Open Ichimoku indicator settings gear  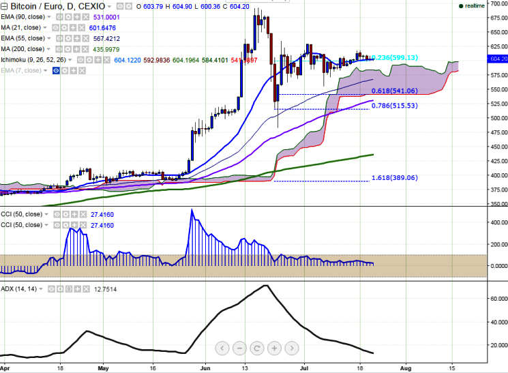89,60
